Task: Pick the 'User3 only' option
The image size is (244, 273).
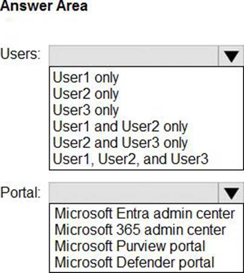Action: coord(86,111)
